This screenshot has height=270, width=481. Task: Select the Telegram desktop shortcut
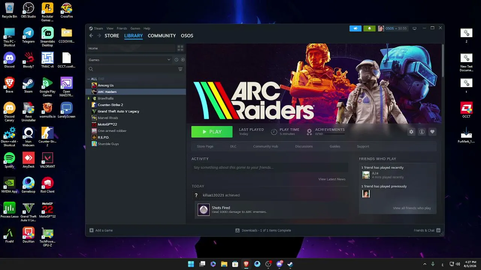pyautogui.click(x=28, y=35)
